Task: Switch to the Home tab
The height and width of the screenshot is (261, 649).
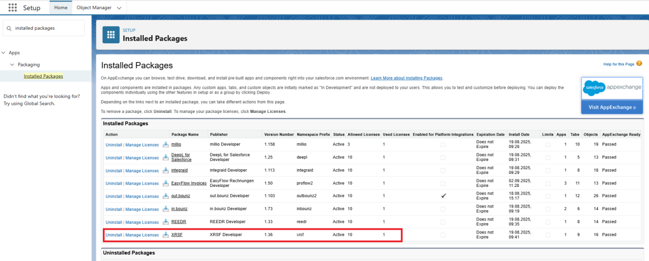Action: [61, 8]
